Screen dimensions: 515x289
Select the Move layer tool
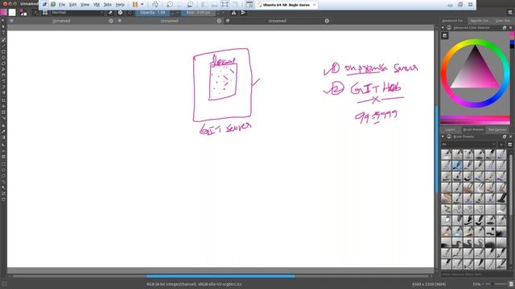coord(3,106)
